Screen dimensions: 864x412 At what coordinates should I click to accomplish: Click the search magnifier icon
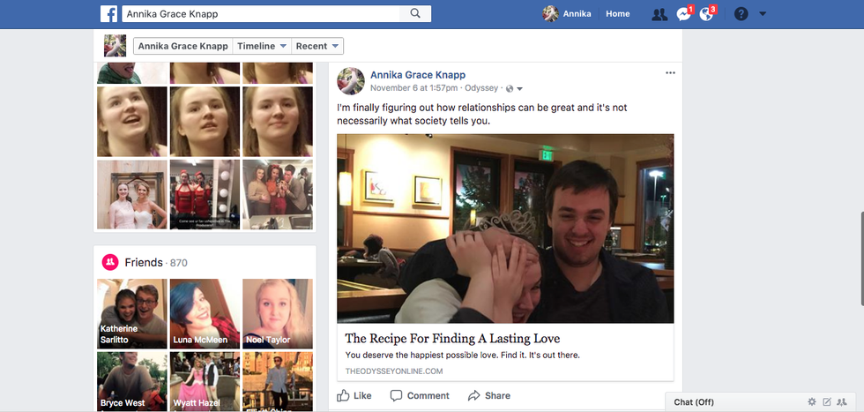click(x=415, y=14)
